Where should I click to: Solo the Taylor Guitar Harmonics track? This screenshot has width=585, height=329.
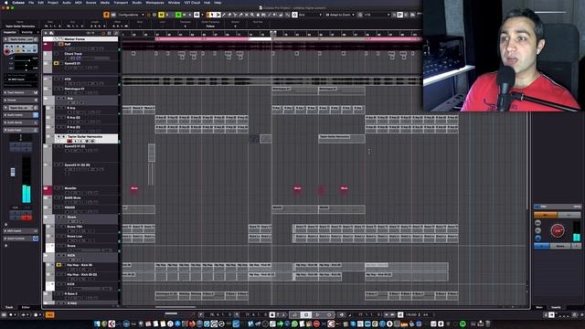tap(63, 137)
